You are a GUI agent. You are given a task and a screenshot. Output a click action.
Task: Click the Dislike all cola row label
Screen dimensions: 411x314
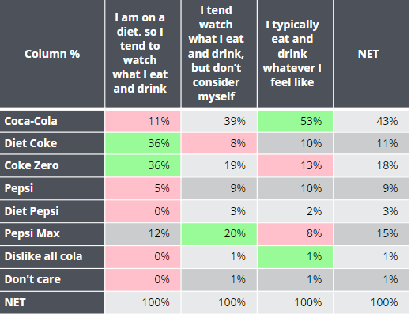(x=52, y=257)
